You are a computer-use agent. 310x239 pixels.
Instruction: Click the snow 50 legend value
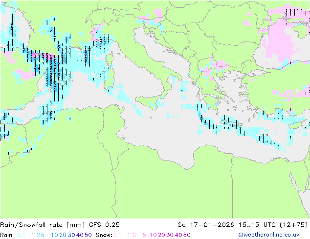(x=187, y=235)
